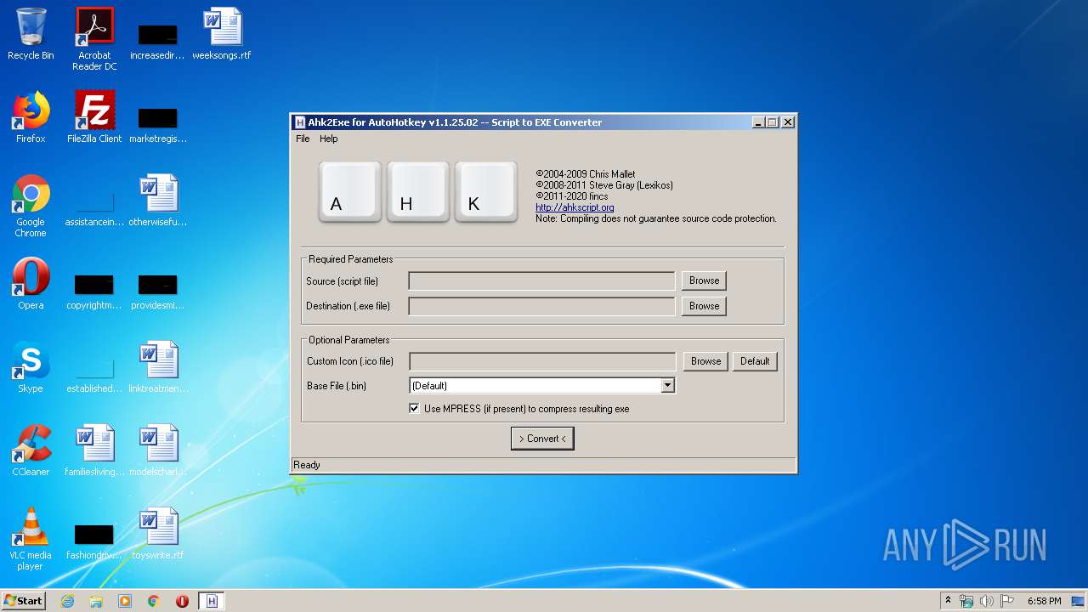Open Chrome from the taskbar

(154, 601)
